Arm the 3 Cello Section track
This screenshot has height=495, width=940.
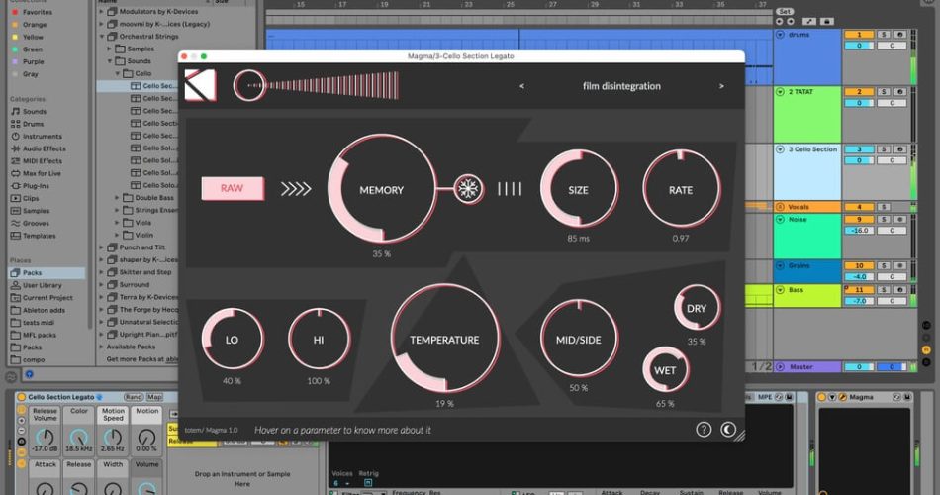[899, 149]
